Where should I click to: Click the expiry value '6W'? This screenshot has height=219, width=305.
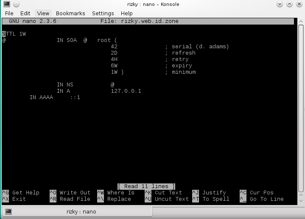click(114, 66)
